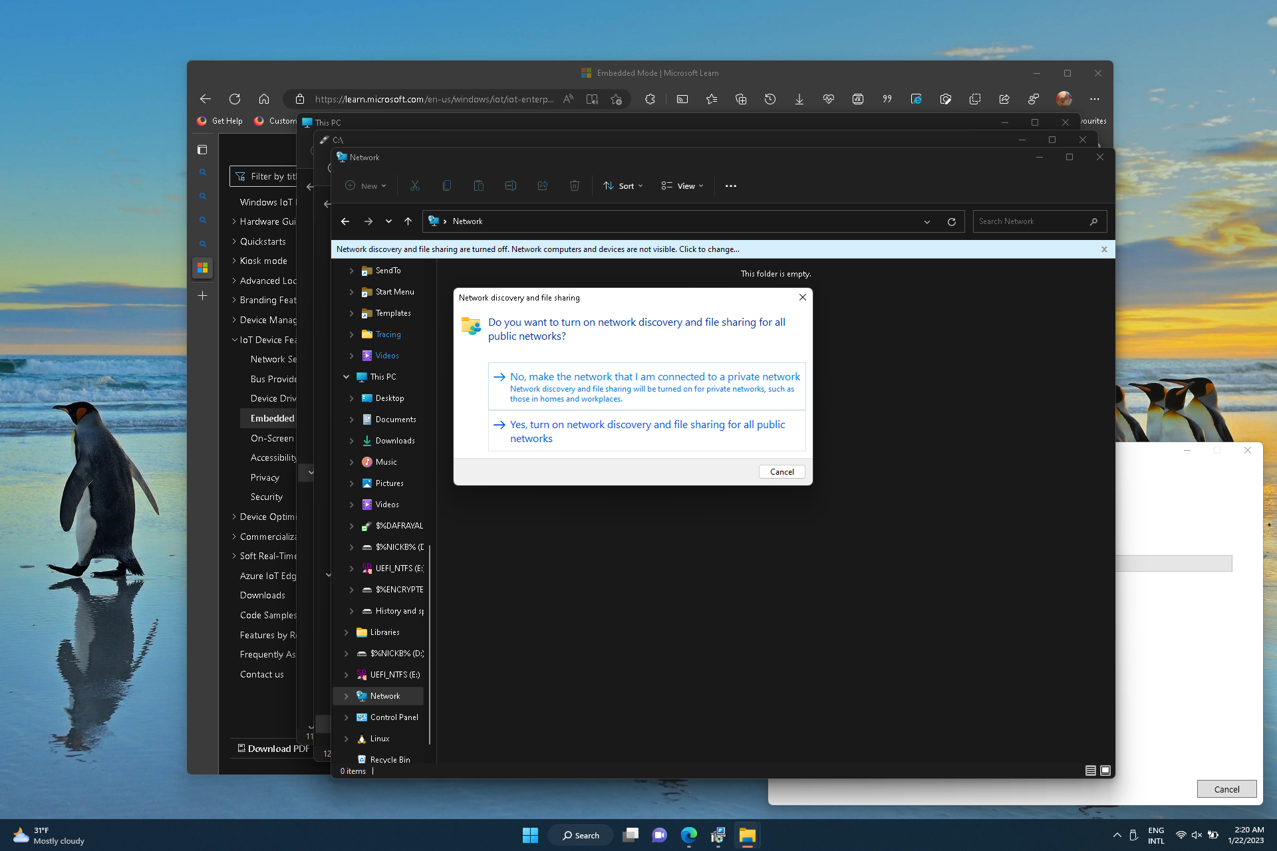Click the Delete trash icon in toolbar
This screenshot has width=1277, height=851.
pos(575,186)
